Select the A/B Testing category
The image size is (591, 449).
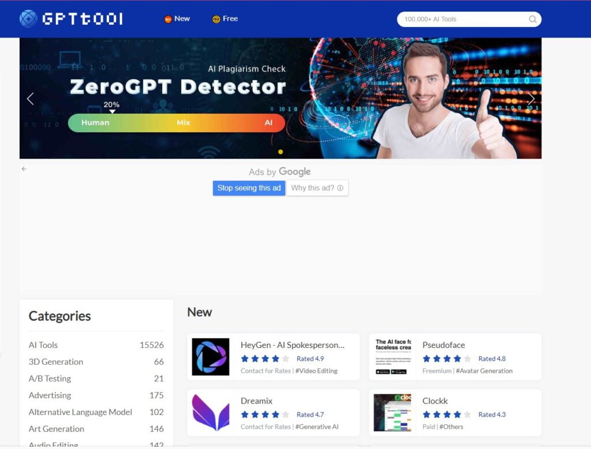click(x=50, y=379)
